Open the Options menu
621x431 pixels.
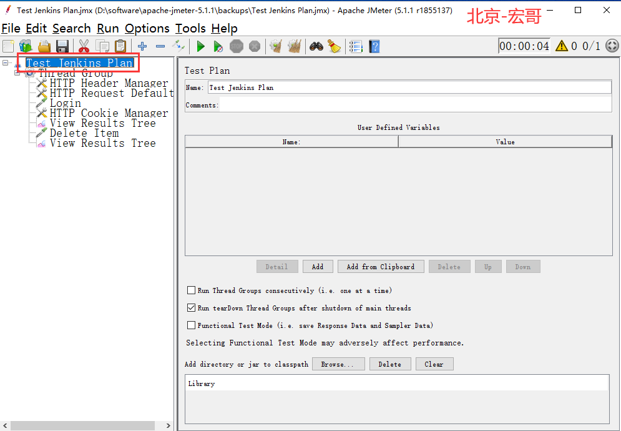tap(147, 29)
